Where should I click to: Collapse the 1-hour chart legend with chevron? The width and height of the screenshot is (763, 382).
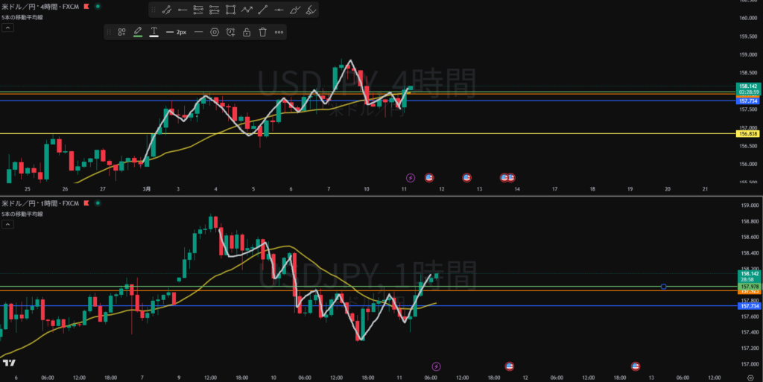tap(7, 223)
